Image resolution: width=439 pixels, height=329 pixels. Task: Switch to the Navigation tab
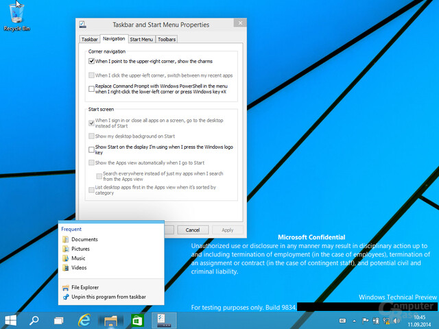coord(114,38)
